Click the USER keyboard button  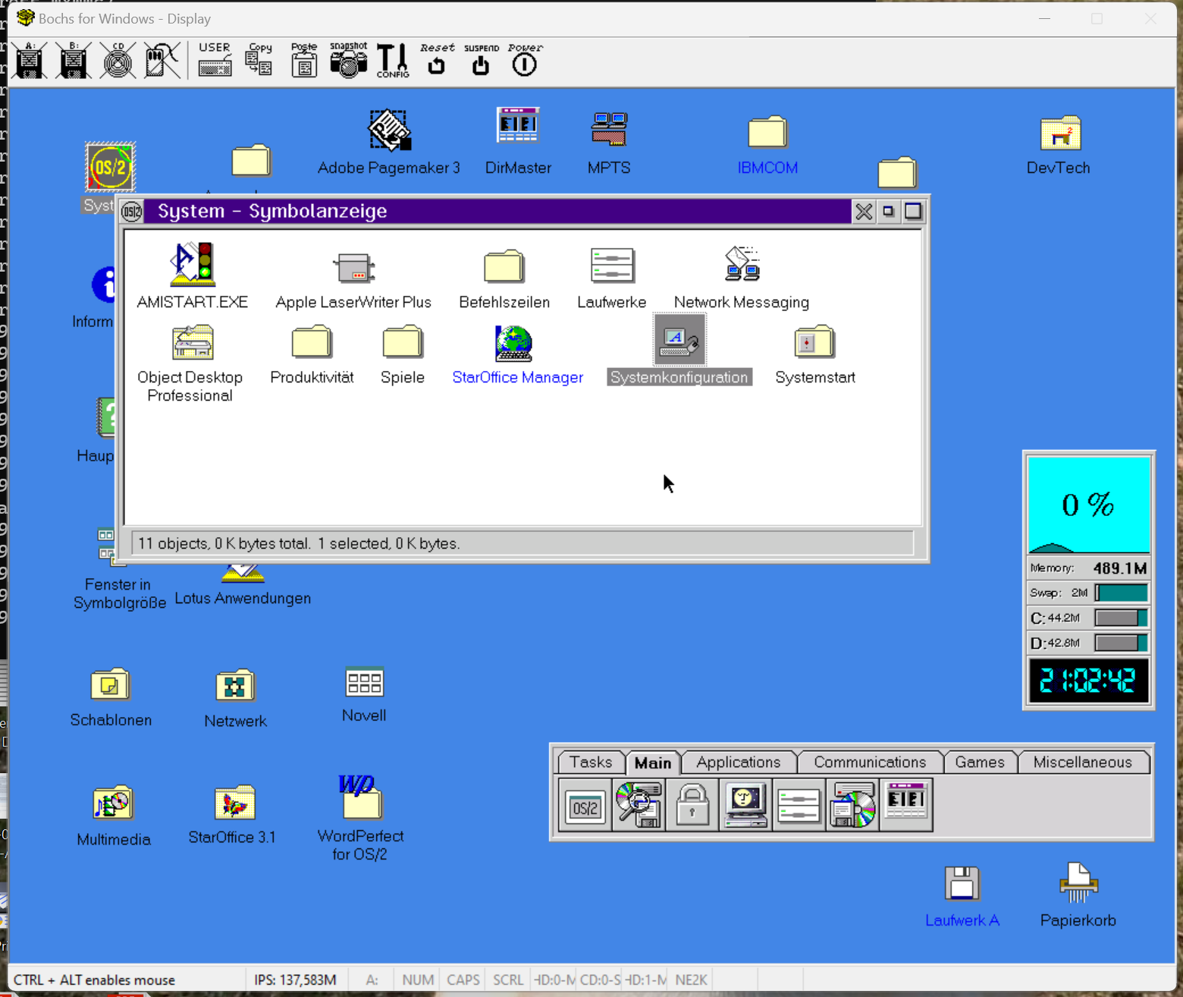215,60
